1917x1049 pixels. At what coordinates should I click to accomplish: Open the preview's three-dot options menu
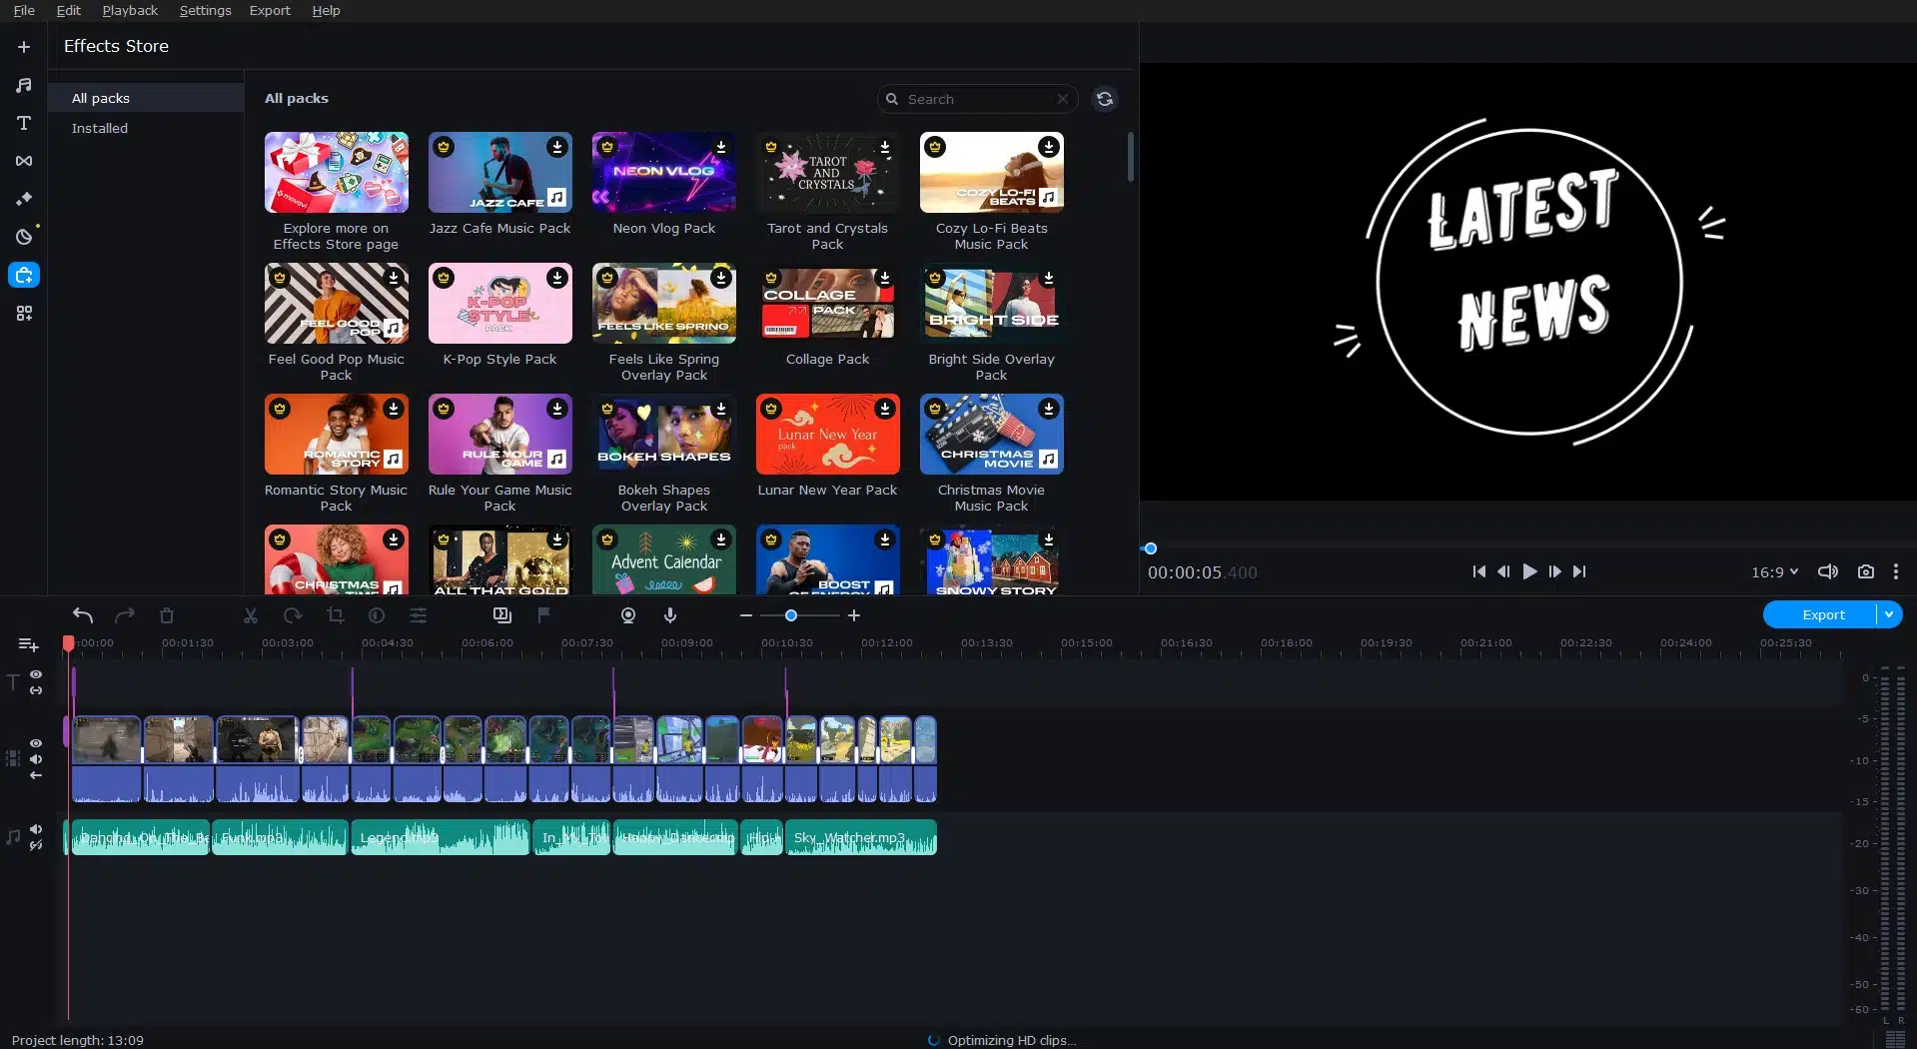[x=1895, y=571]
